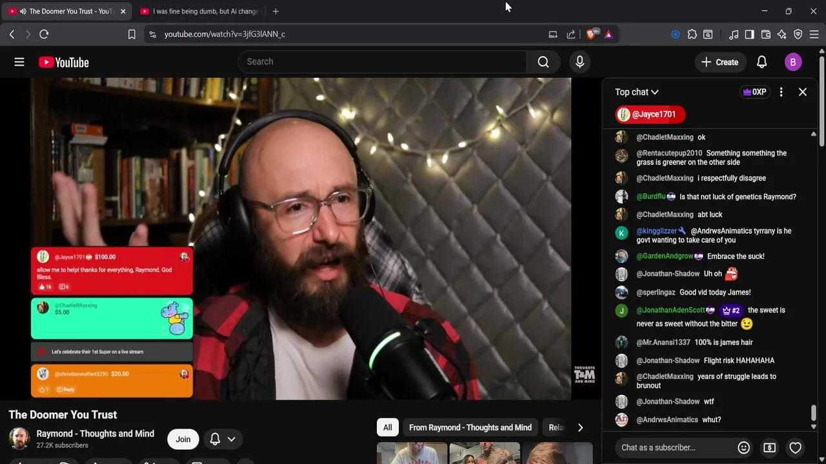
Task: Select The Doomer You Trust browser tab
Action: (x=66, y=11)
